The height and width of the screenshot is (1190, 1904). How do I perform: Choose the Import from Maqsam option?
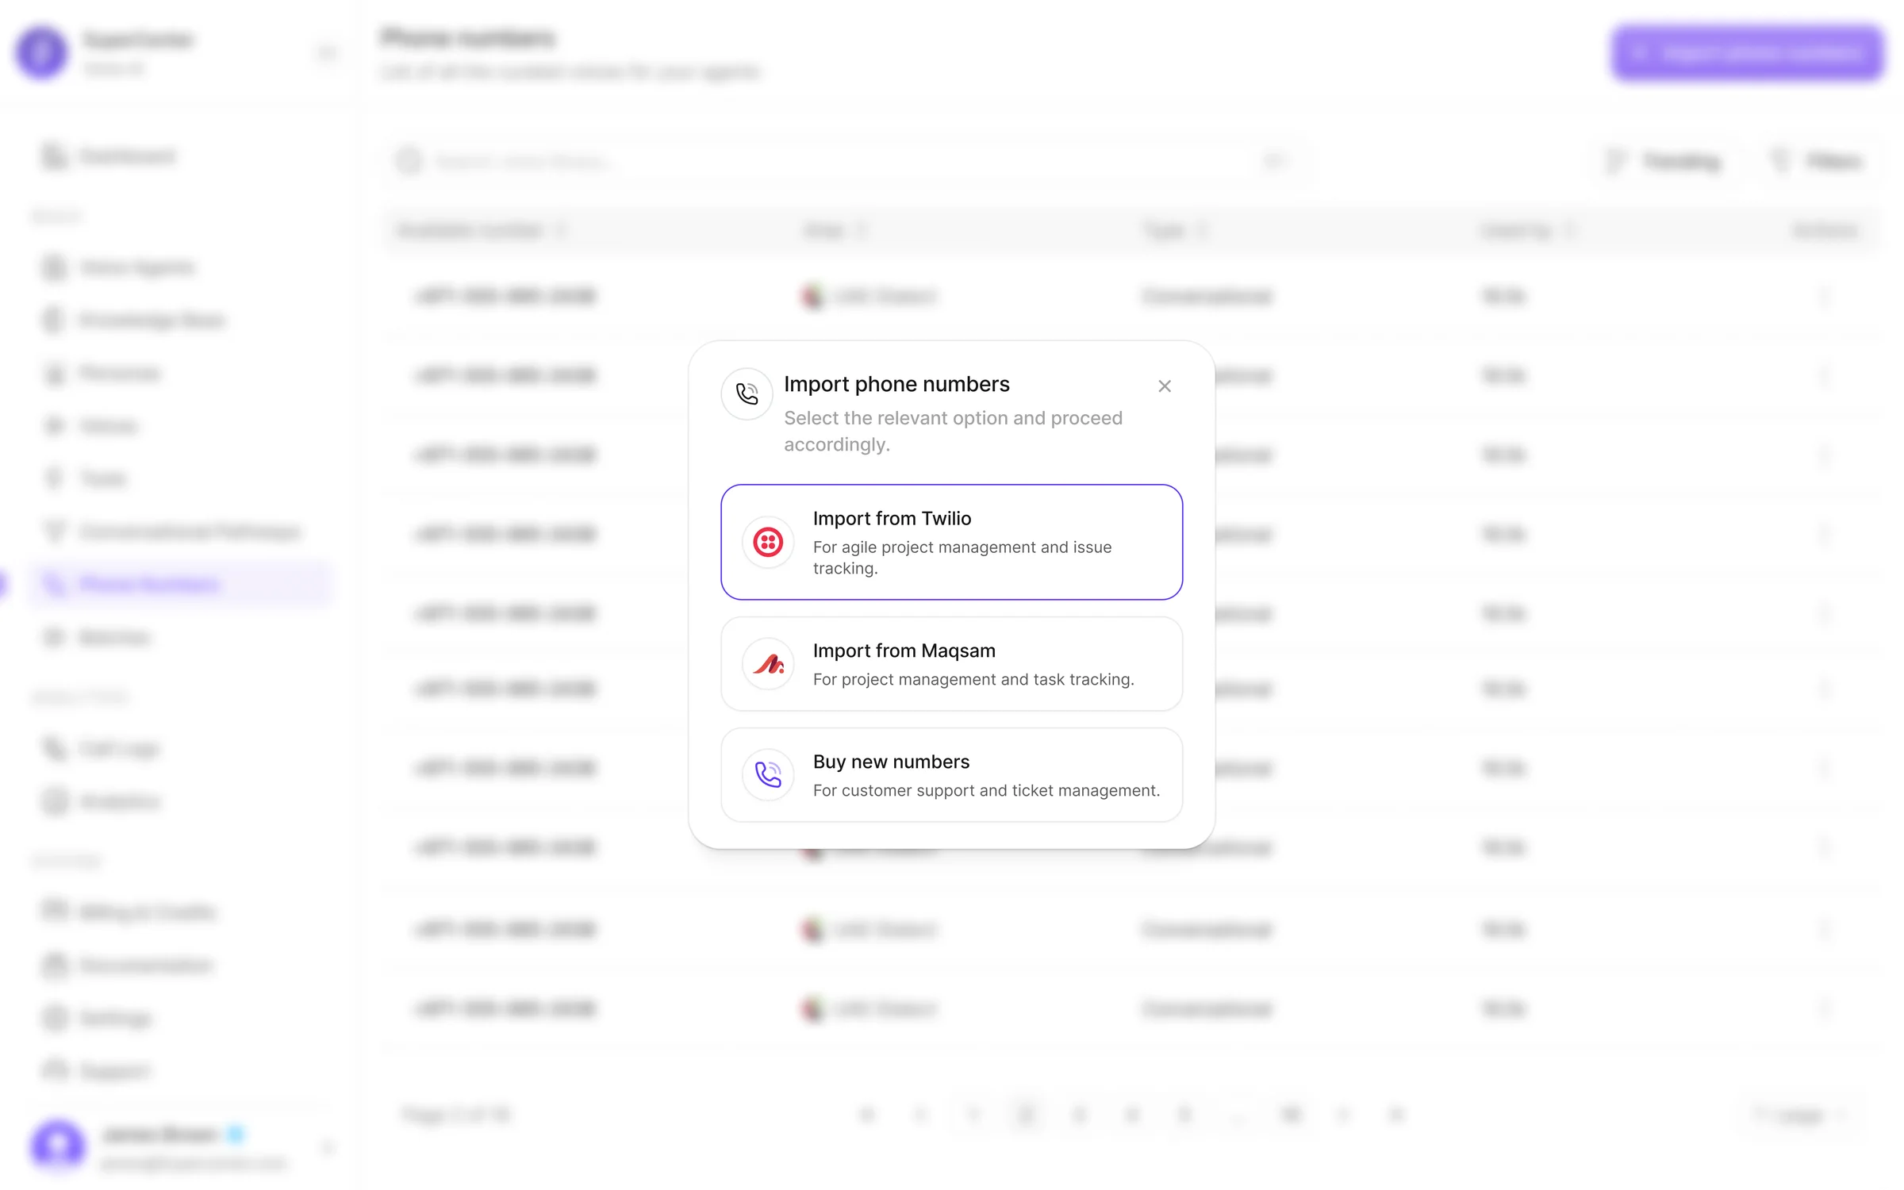click(x=951, y=664)
